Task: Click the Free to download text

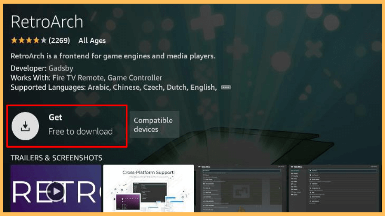Action: tap(81, 131)
